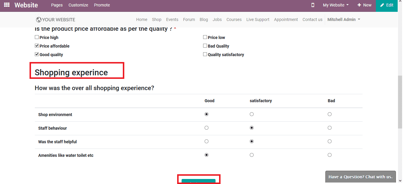Check the Quality satisfactory checkbox
This screenshot has height=184, width=403.
(205, 54)
